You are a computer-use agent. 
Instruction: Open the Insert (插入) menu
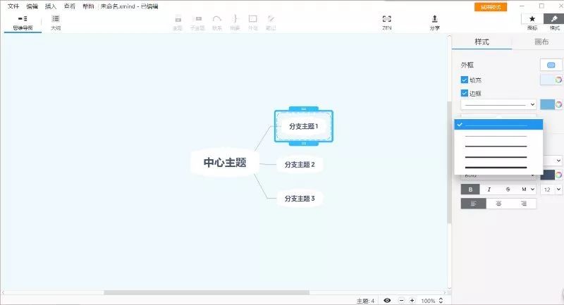[x=51, y=6]
